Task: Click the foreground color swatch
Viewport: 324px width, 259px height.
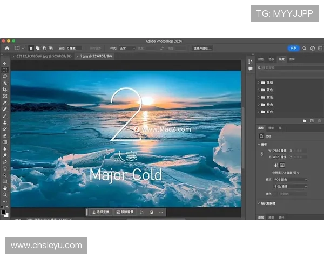Action: [x=4, y=212]
